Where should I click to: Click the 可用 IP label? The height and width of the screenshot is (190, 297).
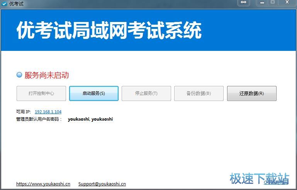coord(24,112)
